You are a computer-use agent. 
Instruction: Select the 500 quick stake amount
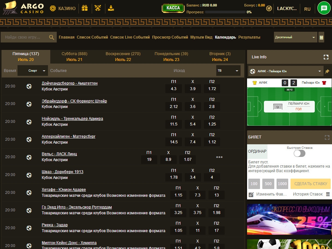click(x=268, y=184)
